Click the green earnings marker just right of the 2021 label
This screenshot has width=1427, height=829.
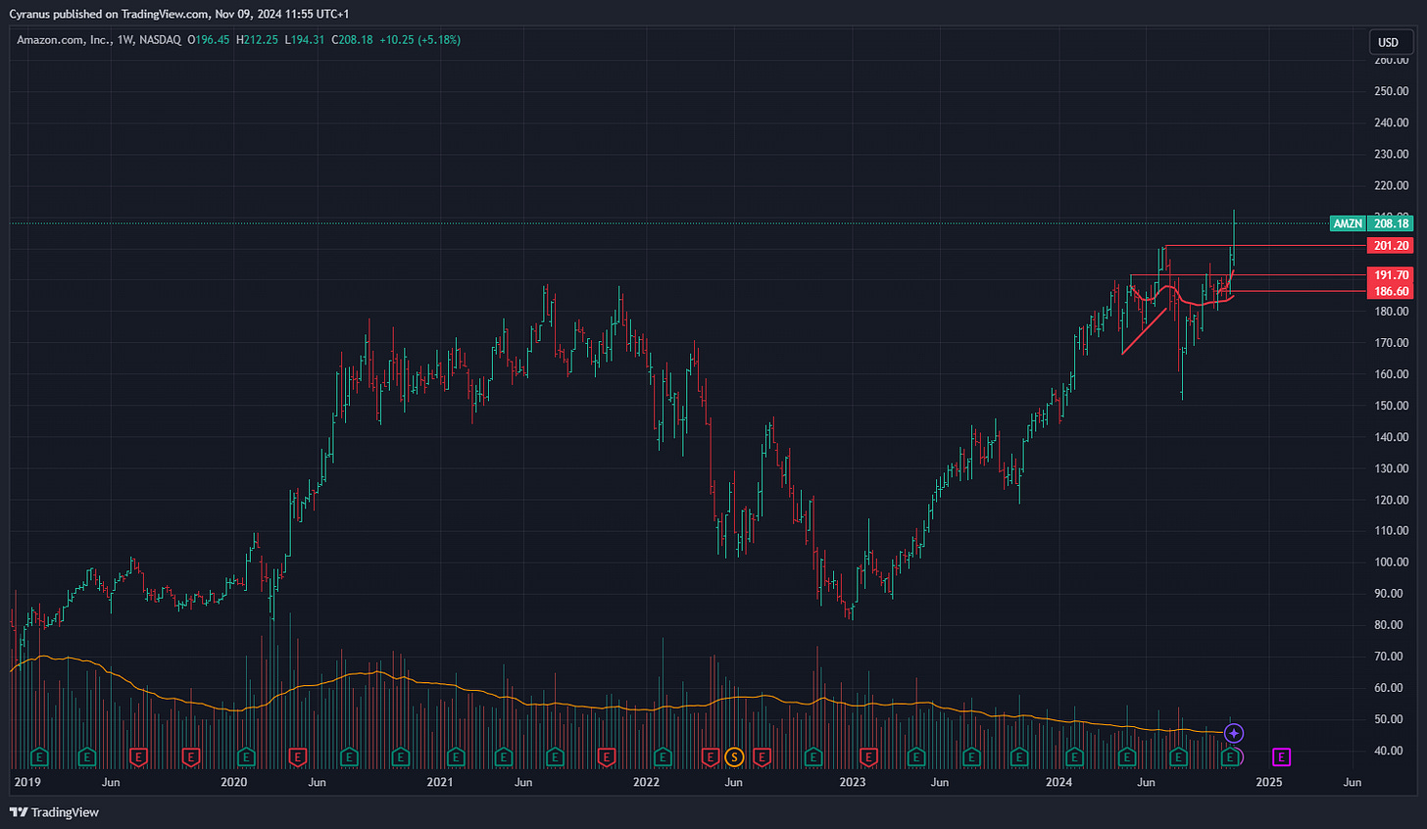click(456, 756)
